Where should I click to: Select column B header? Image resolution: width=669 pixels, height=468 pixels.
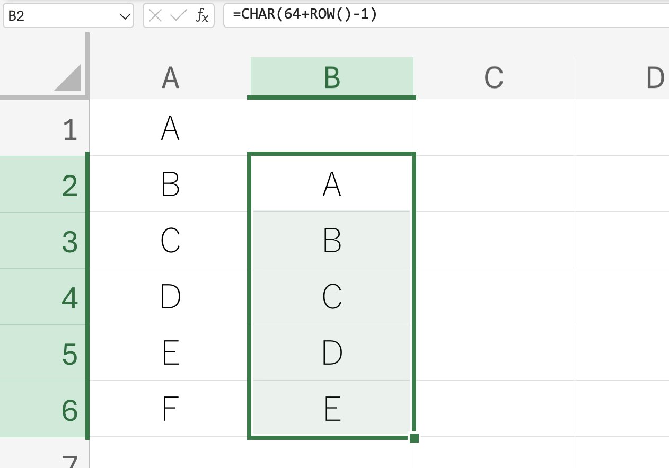[x=332, y=78]
